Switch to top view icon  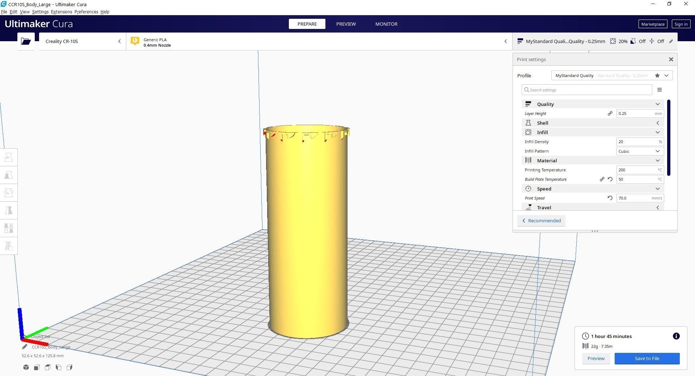coord(48,367)
